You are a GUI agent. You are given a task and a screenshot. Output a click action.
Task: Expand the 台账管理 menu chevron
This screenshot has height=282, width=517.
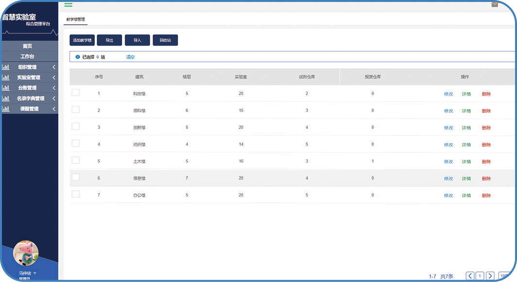click(54, 88)
